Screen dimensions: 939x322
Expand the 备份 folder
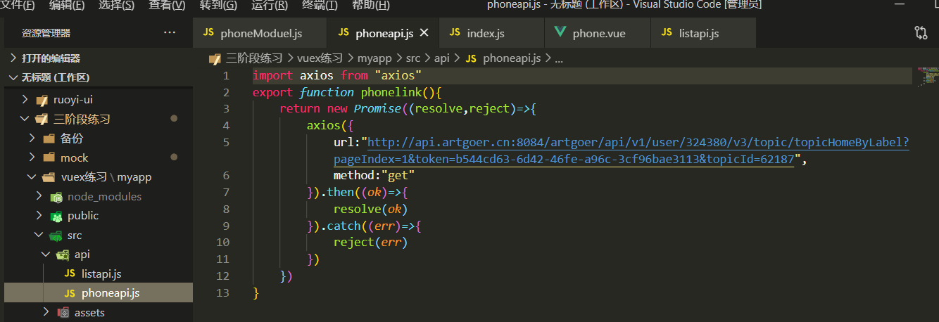(32, 139)
